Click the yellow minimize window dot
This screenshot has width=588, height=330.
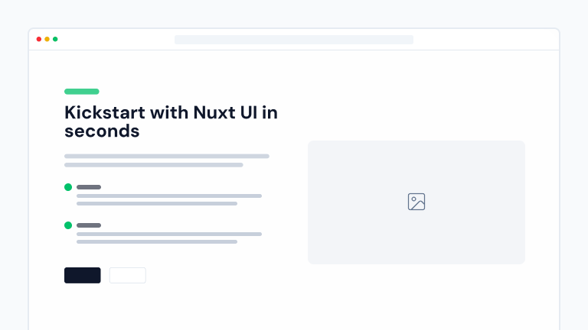coord(47,39)
